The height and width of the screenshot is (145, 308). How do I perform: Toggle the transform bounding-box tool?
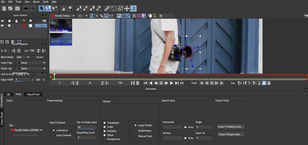[134, 8]
